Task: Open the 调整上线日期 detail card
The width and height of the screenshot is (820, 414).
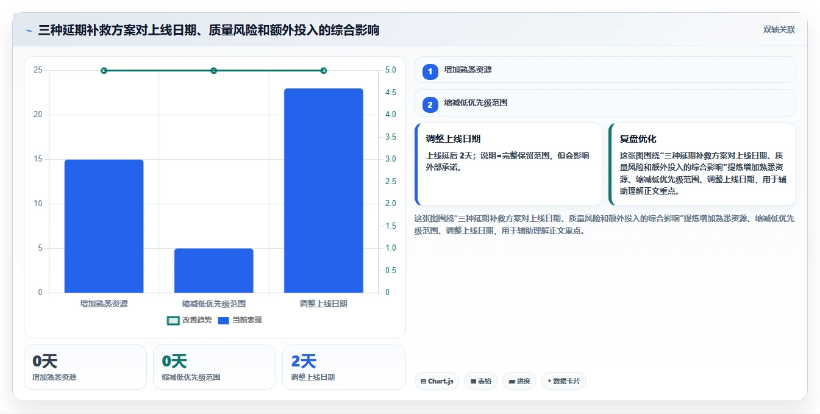Action: (508, 165)
